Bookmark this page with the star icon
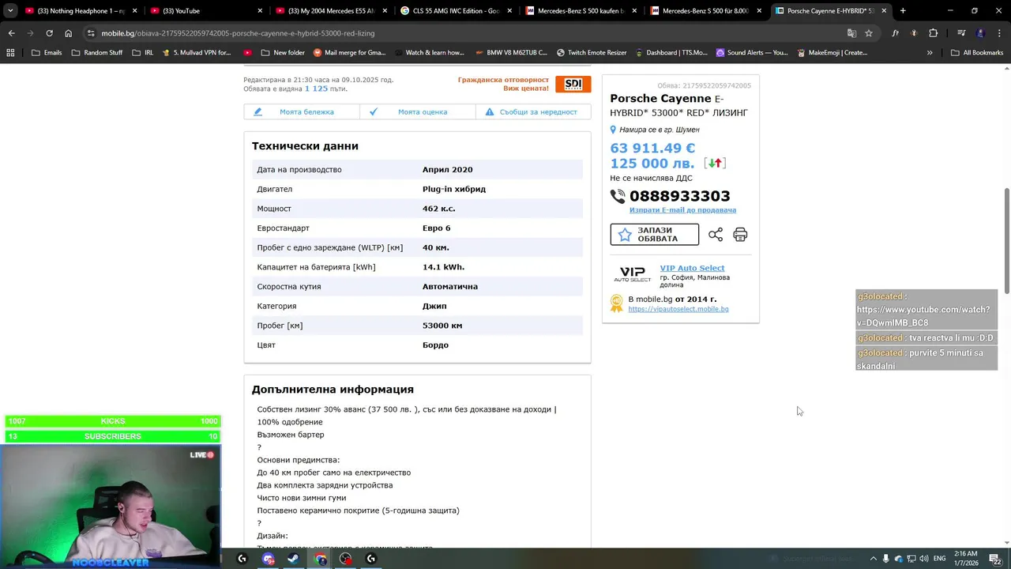This screenshot has width=1011, height=569. tap(869, 33)
